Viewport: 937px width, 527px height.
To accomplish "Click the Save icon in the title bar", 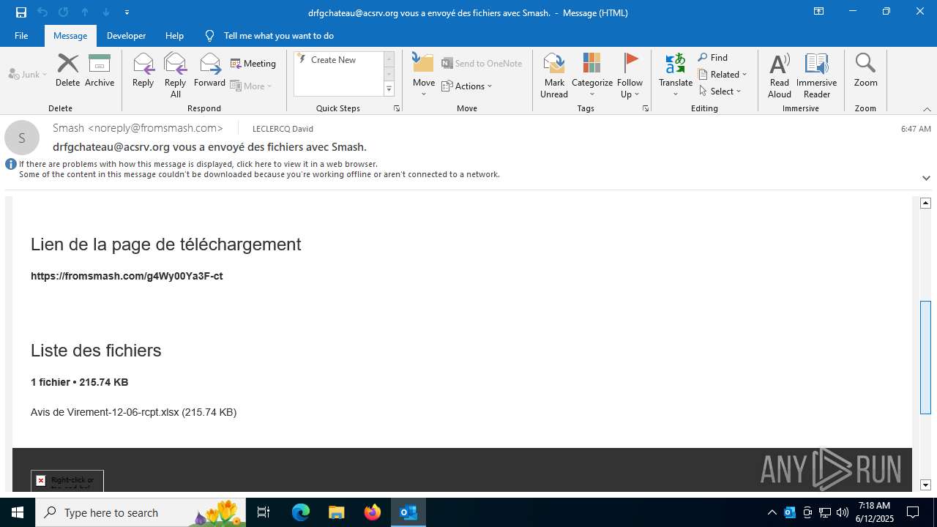I will [x=20, y=12].
